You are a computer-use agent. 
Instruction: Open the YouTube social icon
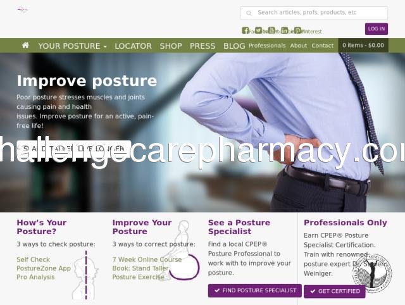(271, 30)
